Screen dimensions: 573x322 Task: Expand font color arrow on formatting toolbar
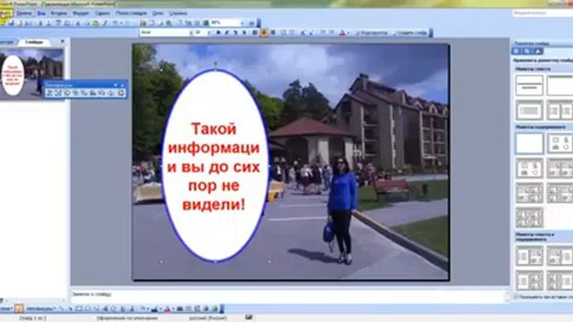[x=347, y=32]
